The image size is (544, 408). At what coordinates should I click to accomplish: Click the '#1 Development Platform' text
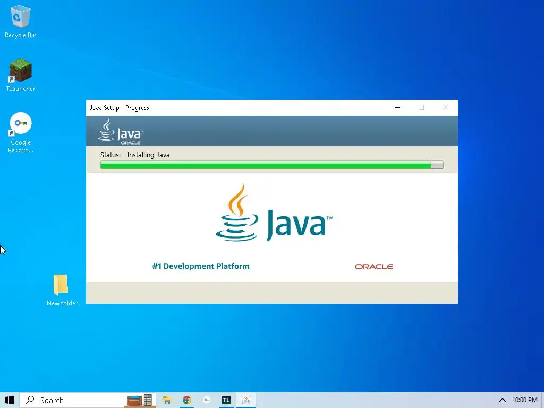[200, 266]
